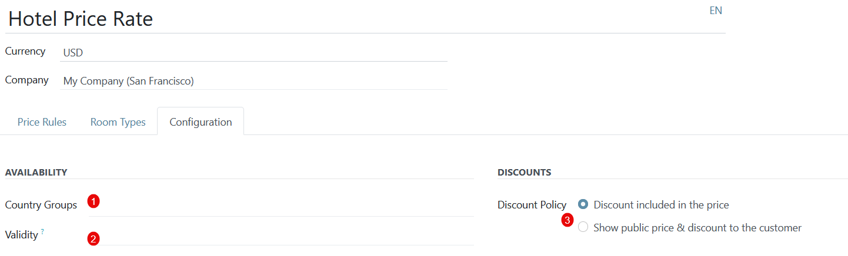Select Discount included in the price radio

pos(583,204)
